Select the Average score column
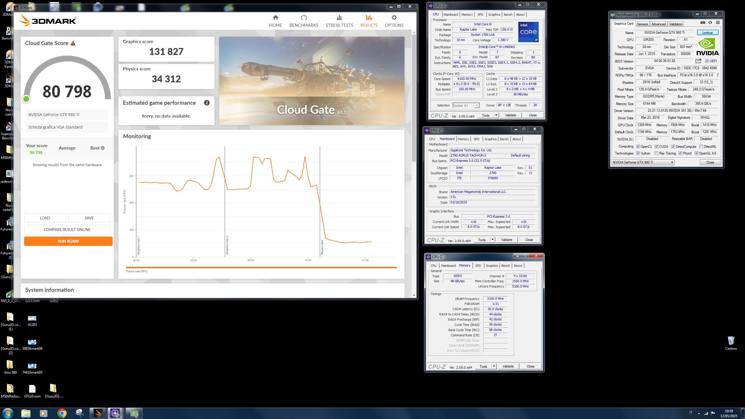Screen dimensions: 745x419 tap(67, 148)
